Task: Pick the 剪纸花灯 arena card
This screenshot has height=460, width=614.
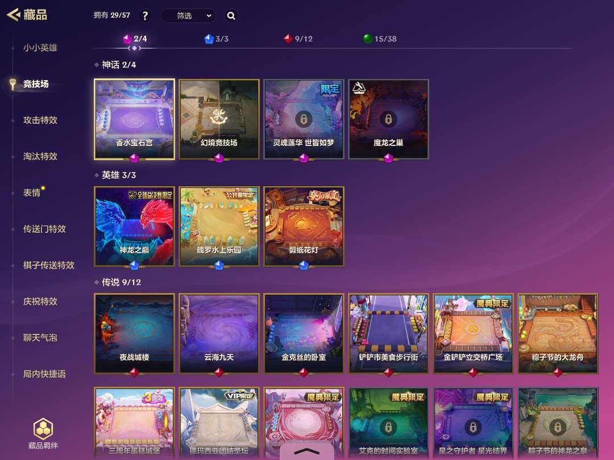Action: (304, 227)
